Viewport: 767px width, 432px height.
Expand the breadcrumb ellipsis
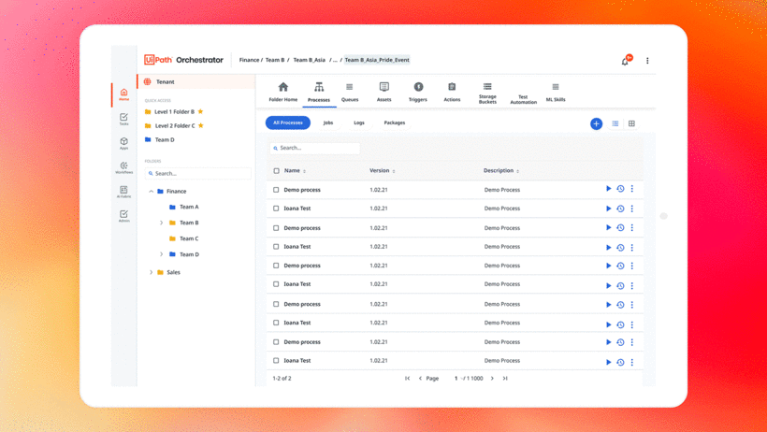[335, 60]
